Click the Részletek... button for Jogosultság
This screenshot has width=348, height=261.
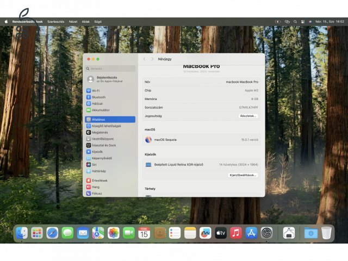(248, 116)
